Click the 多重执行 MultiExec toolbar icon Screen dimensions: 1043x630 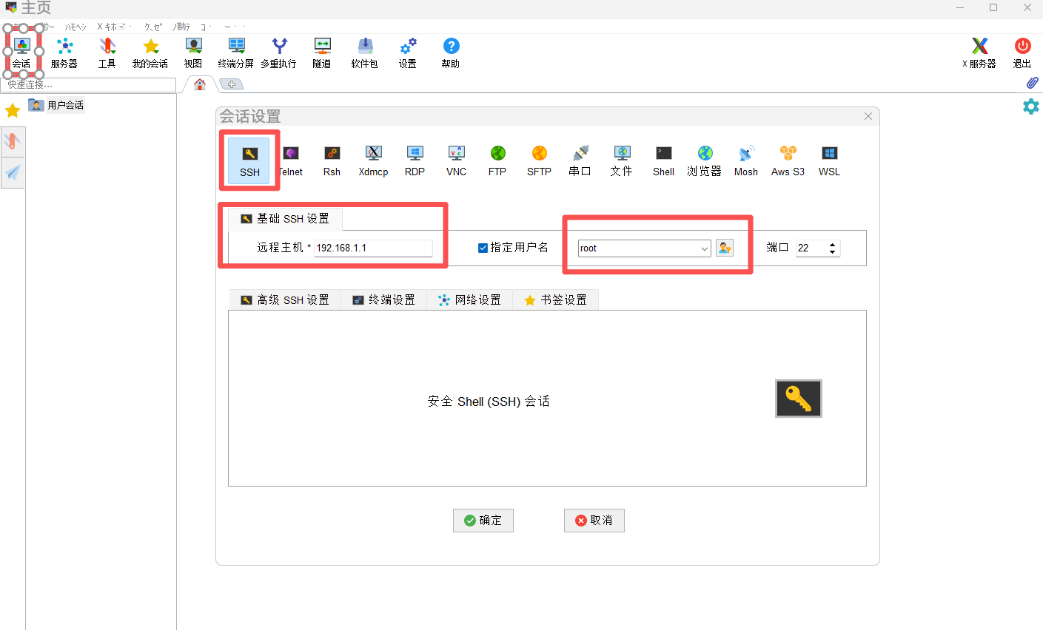click(x=279, y=52)
